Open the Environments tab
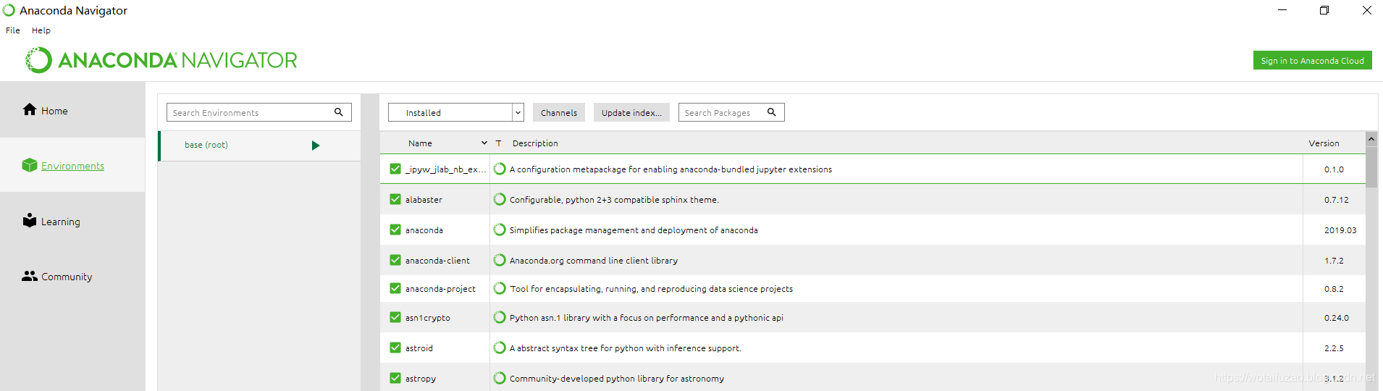 (x=72, y=166)
